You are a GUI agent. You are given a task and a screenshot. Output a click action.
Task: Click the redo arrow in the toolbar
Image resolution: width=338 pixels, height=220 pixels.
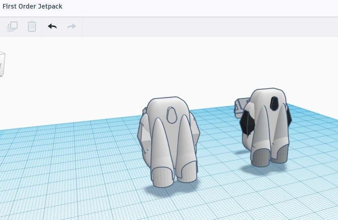click(71, 26)
